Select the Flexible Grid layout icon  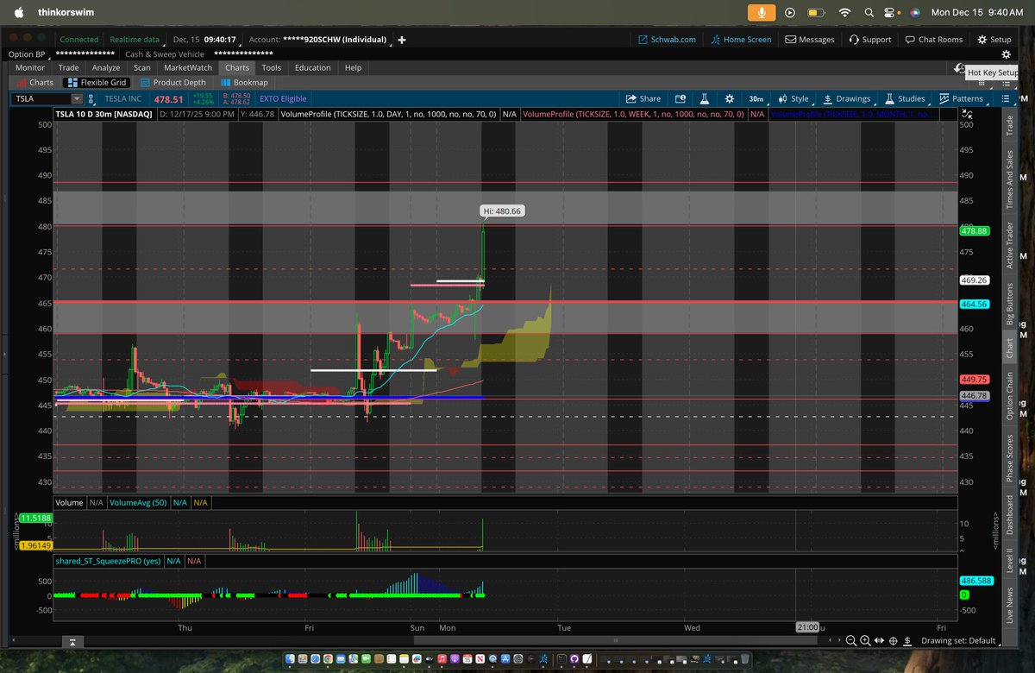click(95, 82)
